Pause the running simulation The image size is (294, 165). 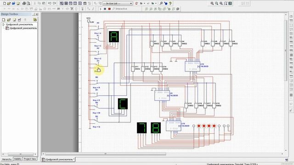(x=105, y=9)
